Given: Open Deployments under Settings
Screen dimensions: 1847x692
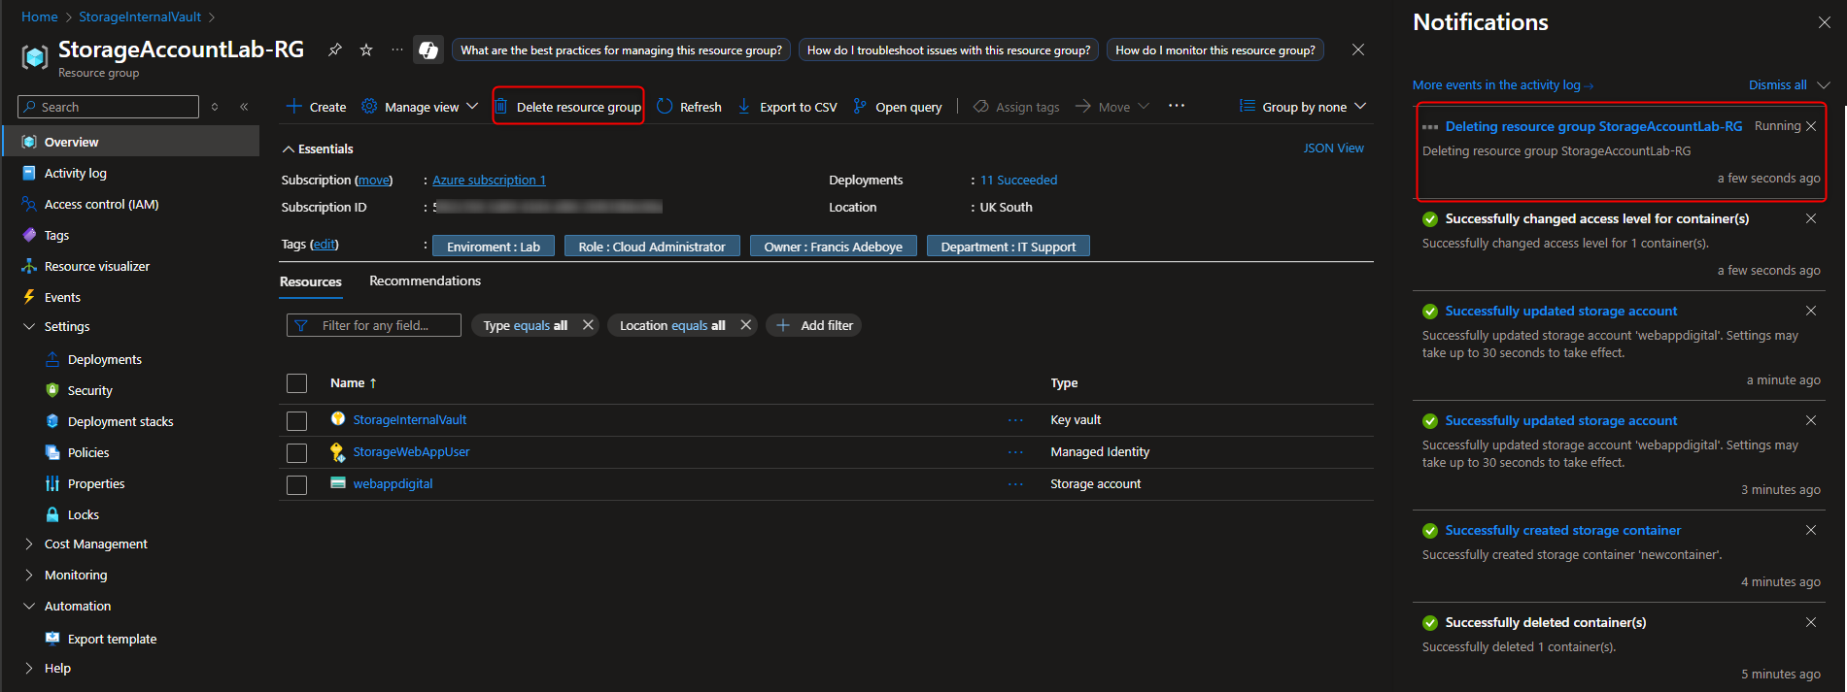Looking at the screenshot, I should point(104,359).
